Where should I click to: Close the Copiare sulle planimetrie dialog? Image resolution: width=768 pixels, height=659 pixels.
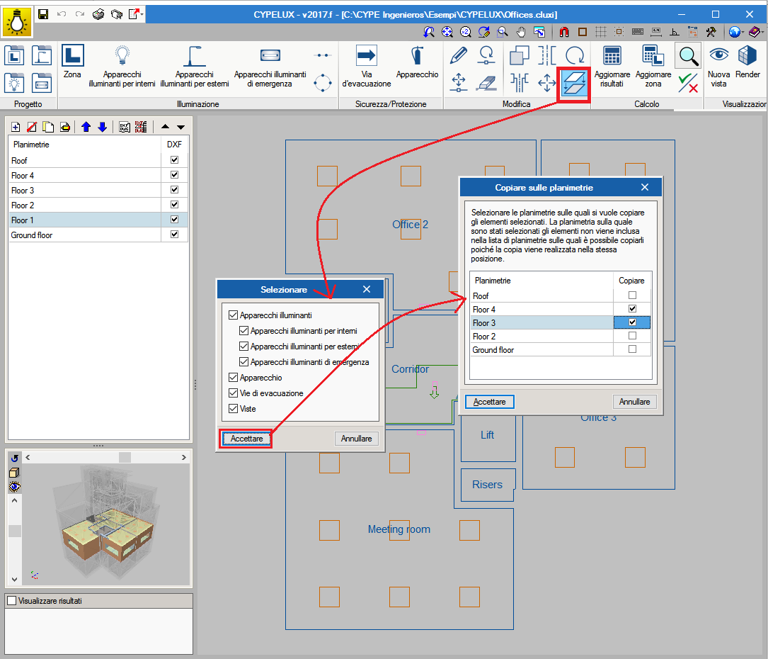point(645,187)
